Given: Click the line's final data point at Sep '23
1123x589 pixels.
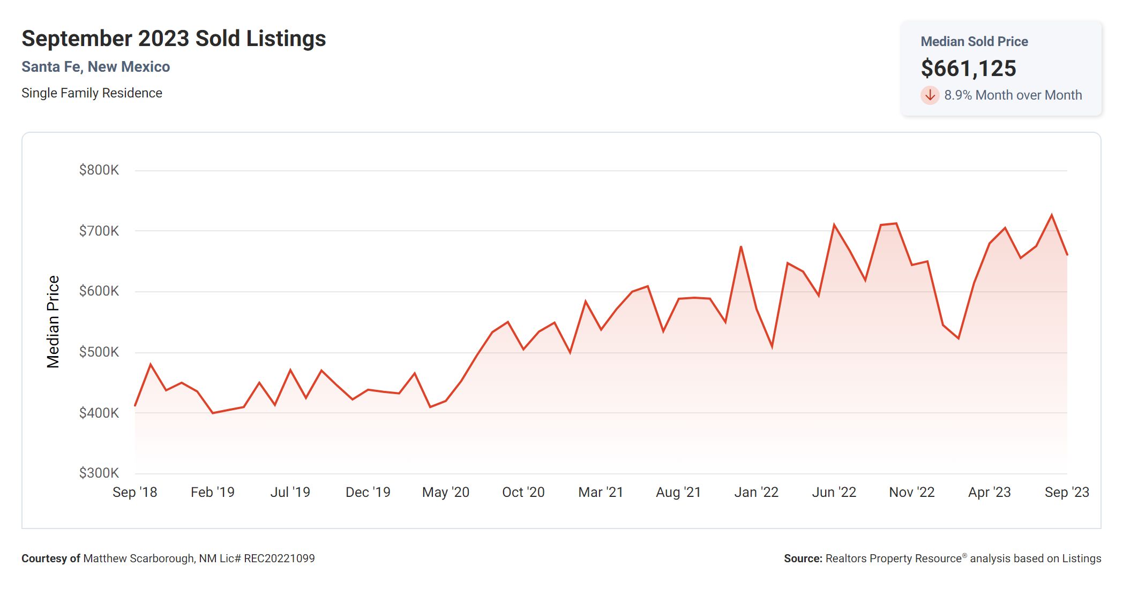Looking at the screenshot, I should tap(1067, 254).
